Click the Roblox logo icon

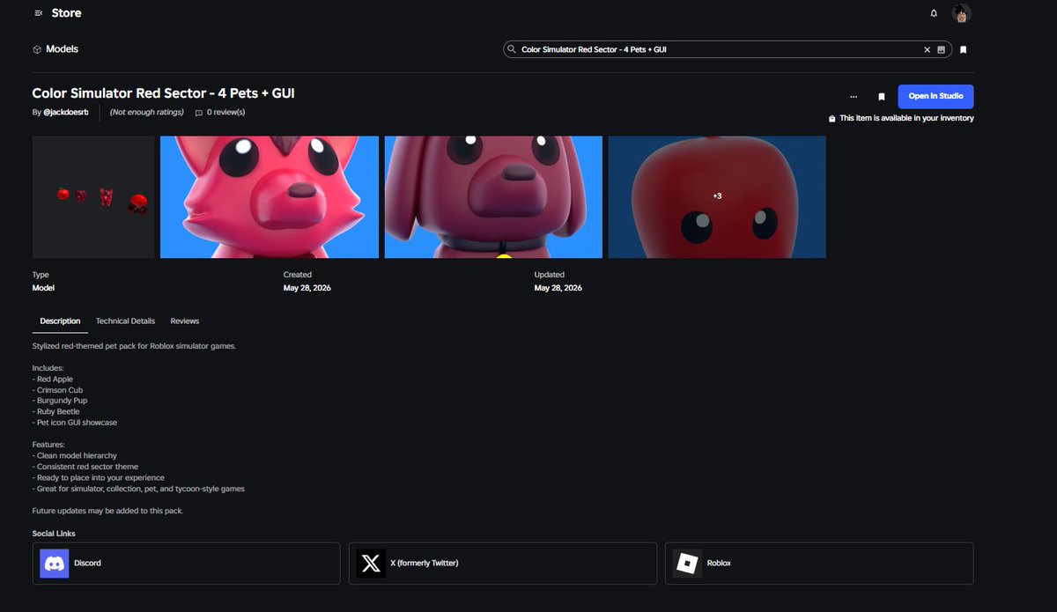point(687,564)
